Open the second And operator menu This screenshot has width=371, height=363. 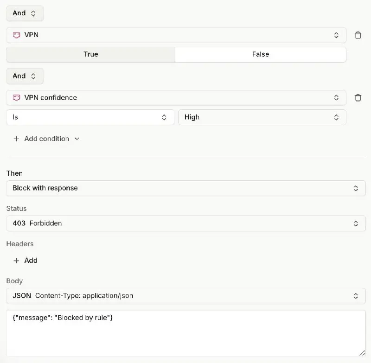pyautogui.click(x=25, y=76)
